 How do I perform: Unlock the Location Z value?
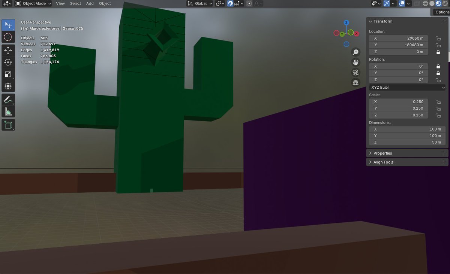tap(438, 52)
